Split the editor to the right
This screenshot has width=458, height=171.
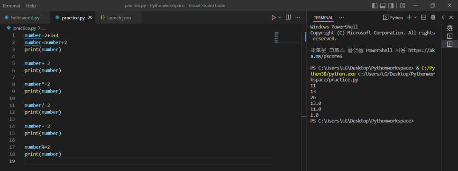pyautogui.click(x=288, y=17)
